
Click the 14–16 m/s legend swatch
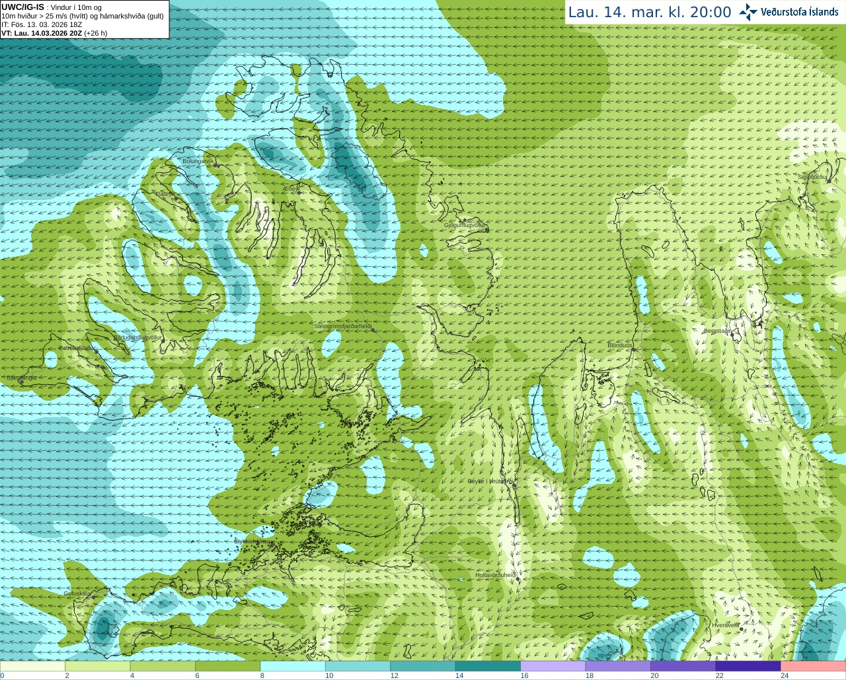[488, 666]
